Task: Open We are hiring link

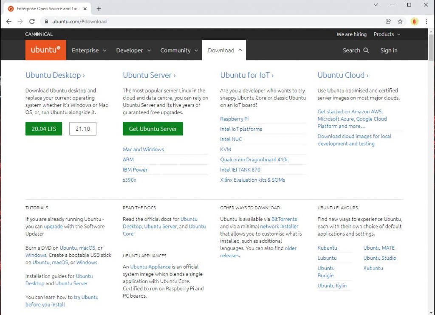Action: point(351,34)
